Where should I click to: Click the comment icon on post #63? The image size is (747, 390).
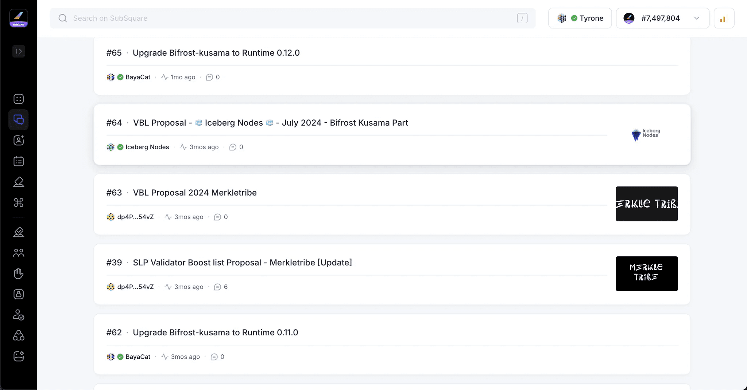[217, 217]
